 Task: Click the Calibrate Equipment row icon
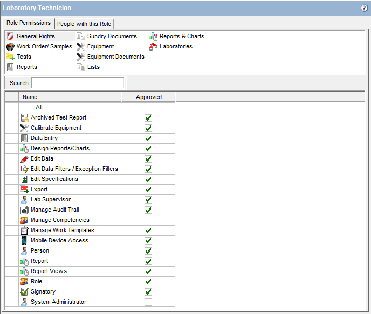pyautogui.click(x=24, y=128)
